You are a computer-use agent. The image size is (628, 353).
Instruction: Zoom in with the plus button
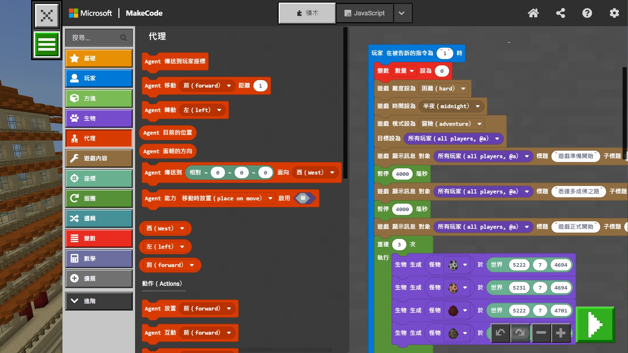561,333
